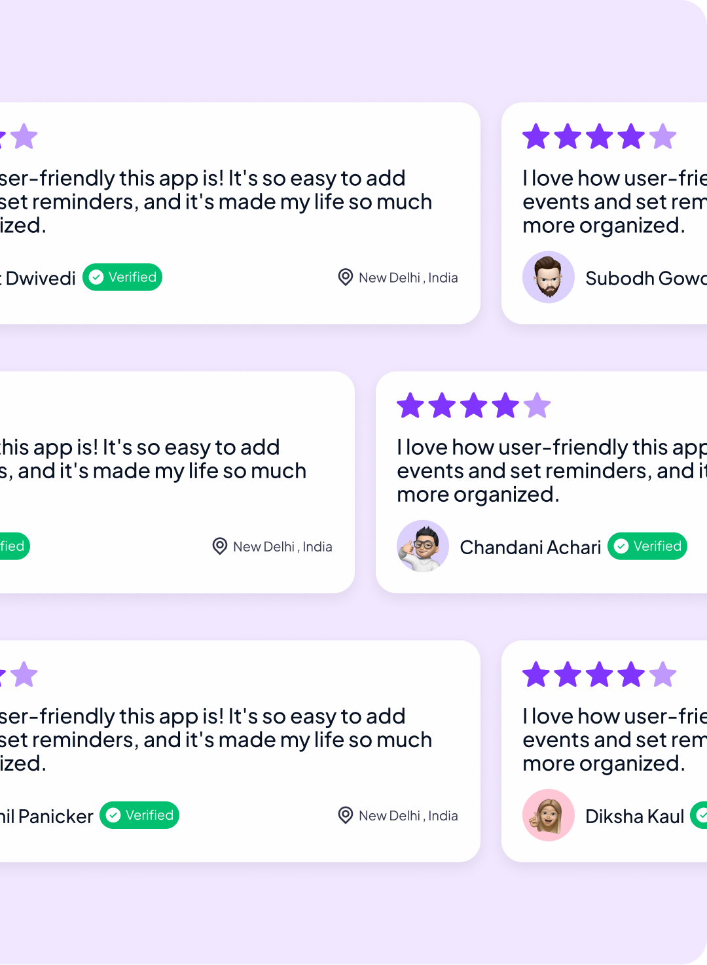Click the New Delhi, India location label on Dwivedi's card
Image resolution: width=707 pixels, height=965 pixels.
(407, 277)
